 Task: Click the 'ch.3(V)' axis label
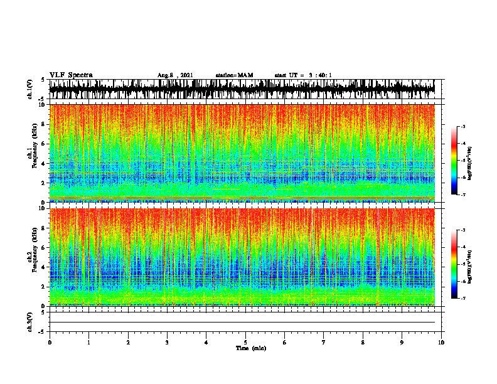[x=30, y=322]
